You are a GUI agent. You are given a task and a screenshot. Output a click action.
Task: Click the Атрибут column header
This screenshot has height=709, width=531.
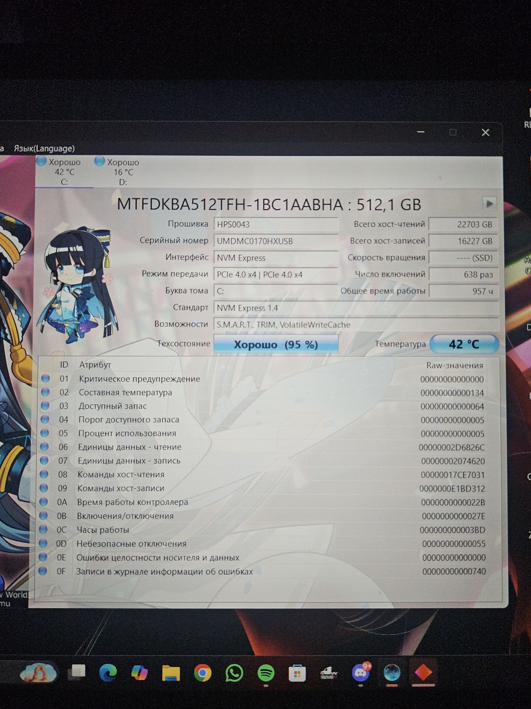coord(95,365)
